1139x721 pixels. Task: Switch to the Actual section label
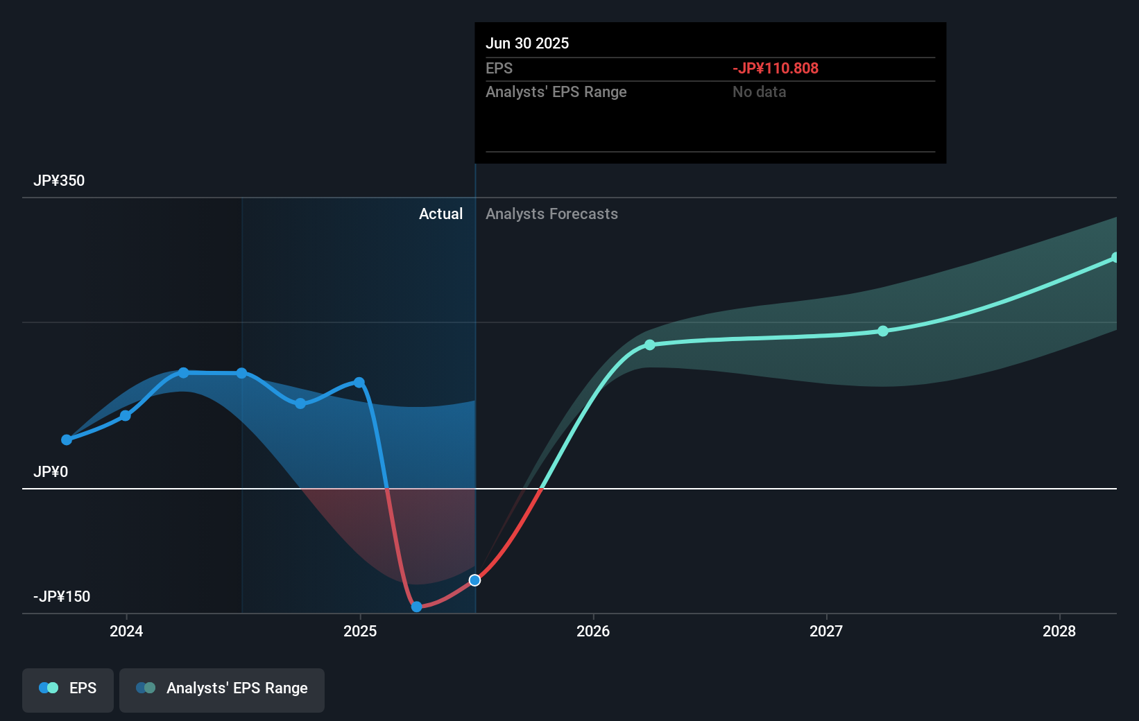click(x=441, y=214)
